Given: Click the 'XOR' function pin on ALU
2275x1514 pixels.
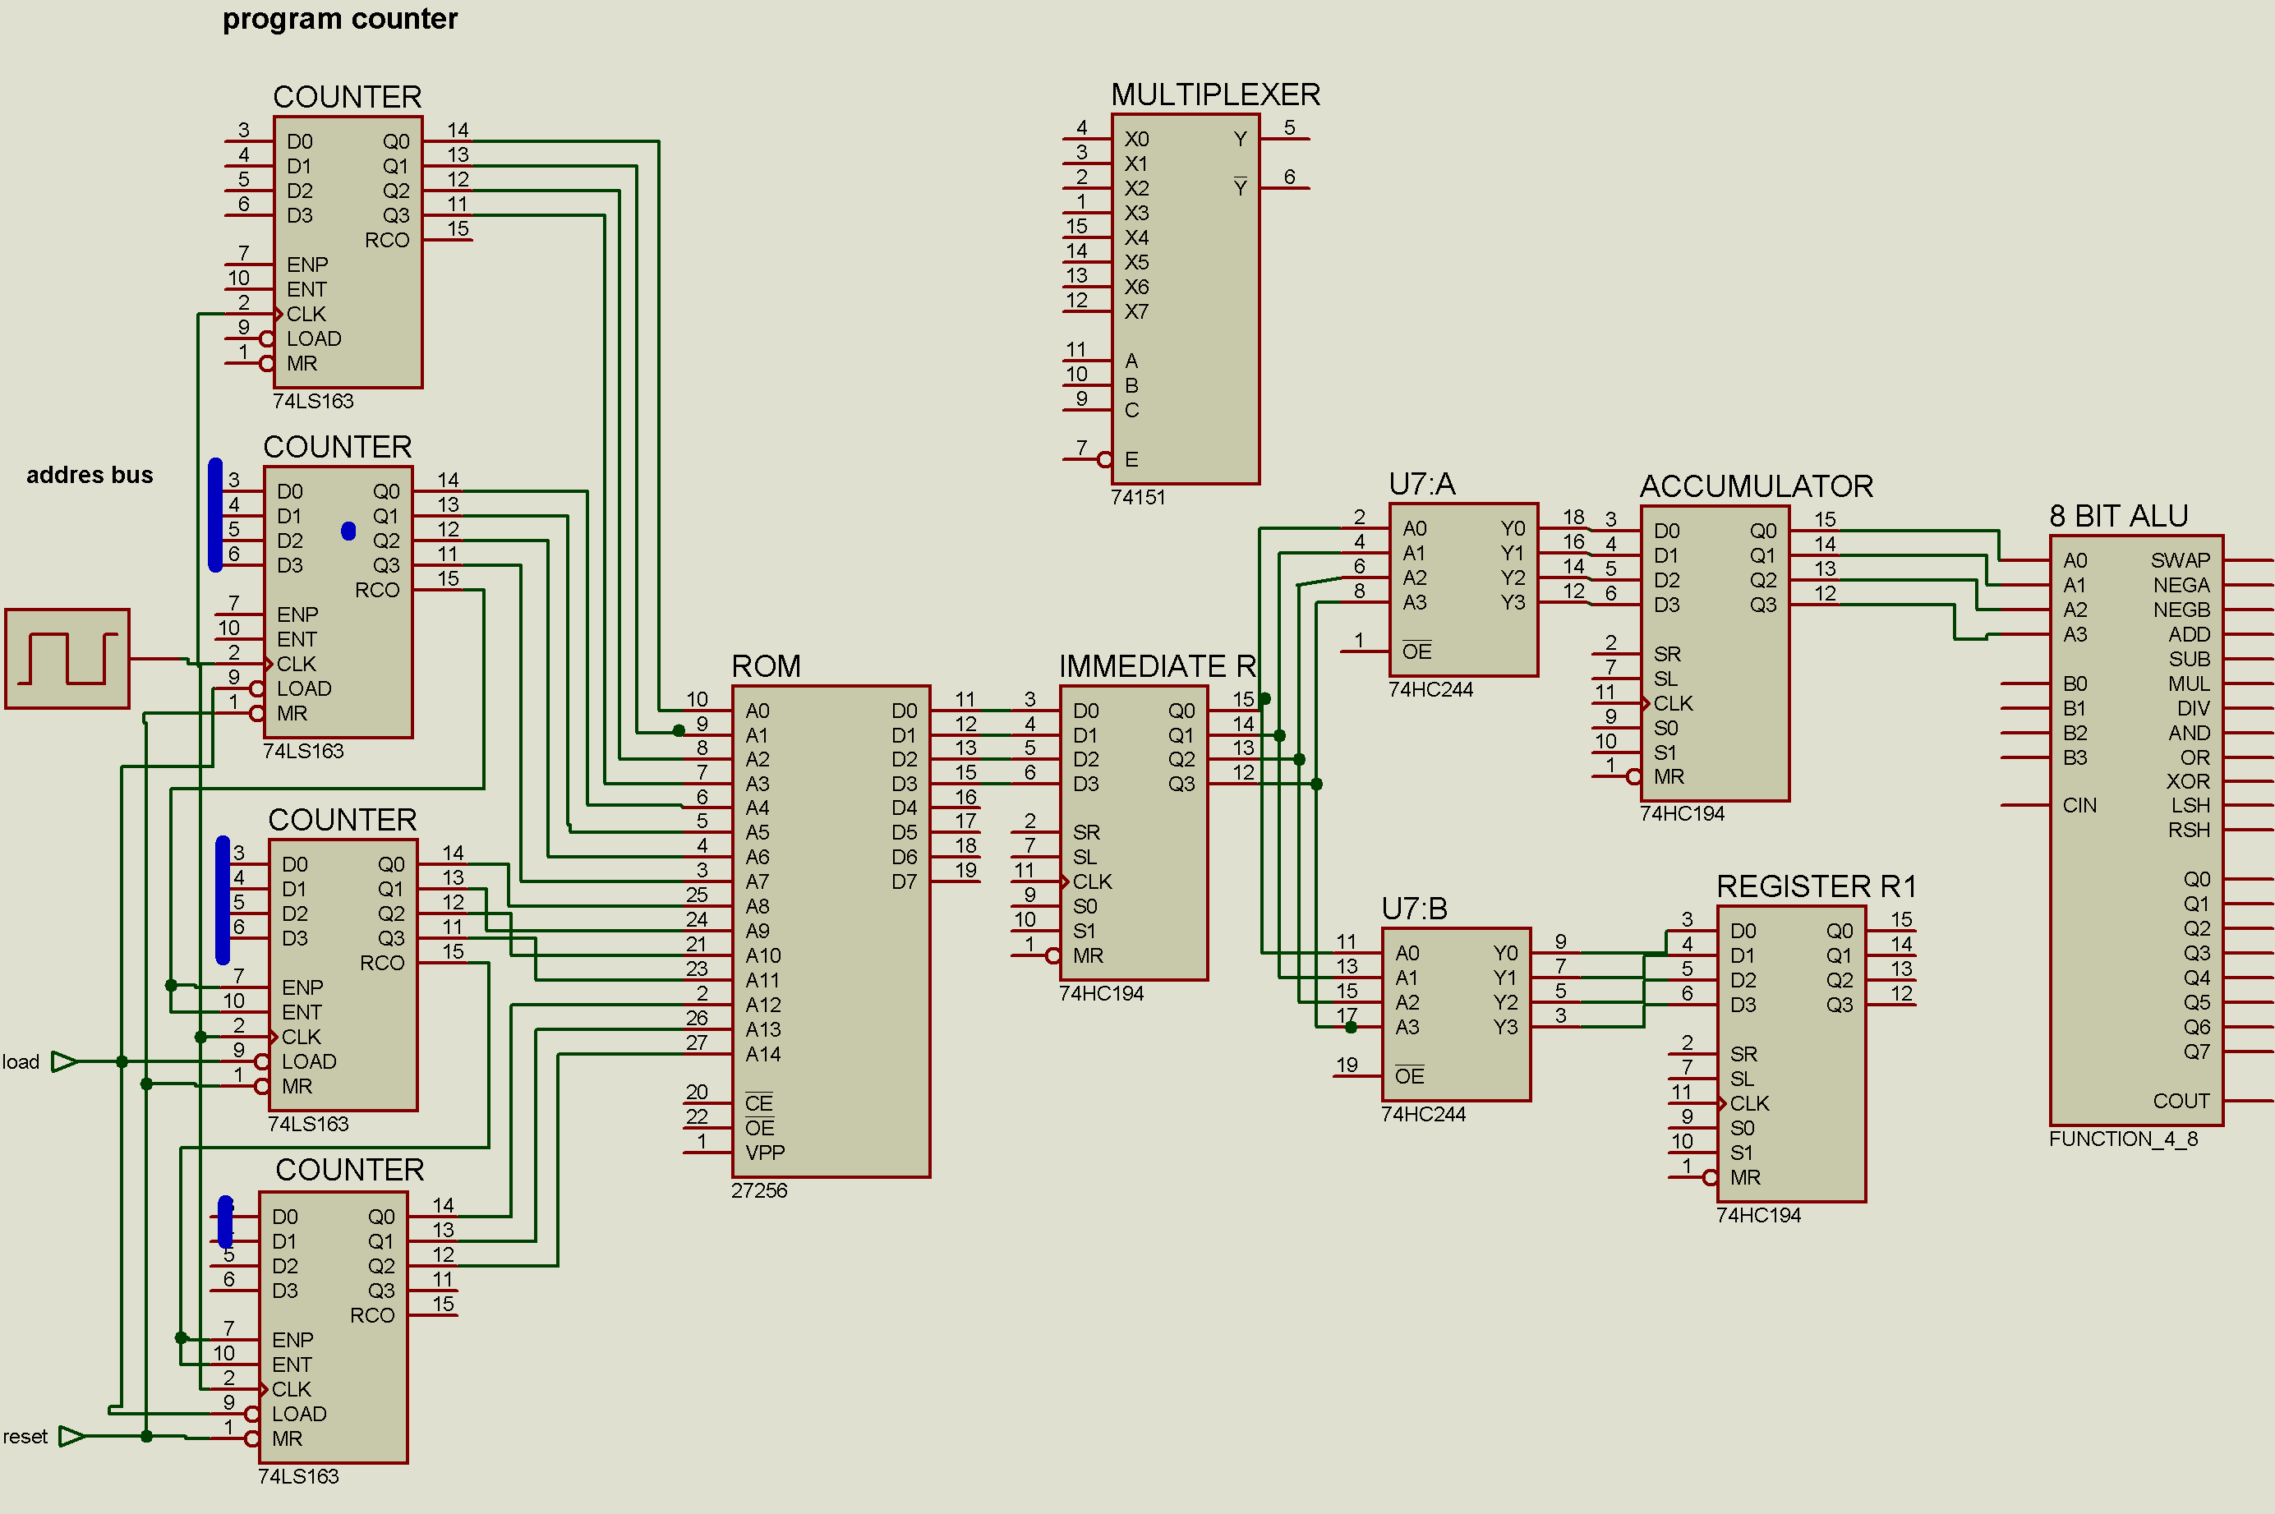Looking at the screenshot, I should point(2187,781).
